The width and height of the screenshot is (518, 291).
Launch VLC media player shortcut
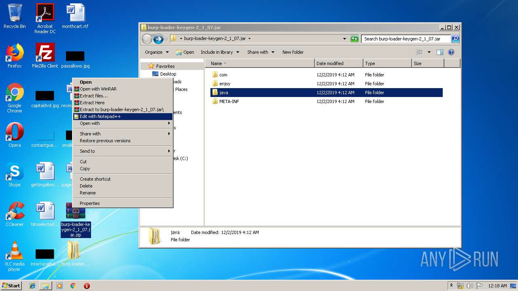(15, 256)
